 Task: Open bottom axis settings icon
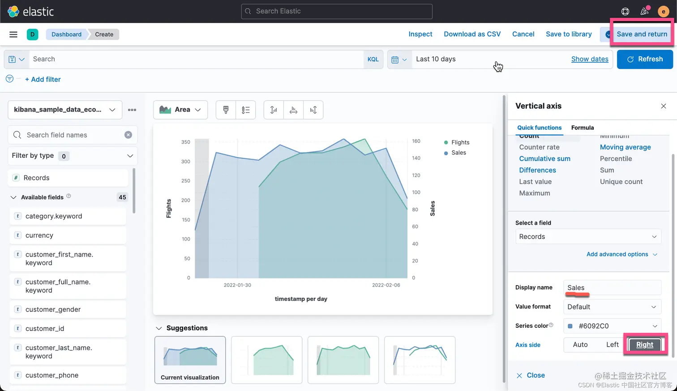tap(293, 110)
